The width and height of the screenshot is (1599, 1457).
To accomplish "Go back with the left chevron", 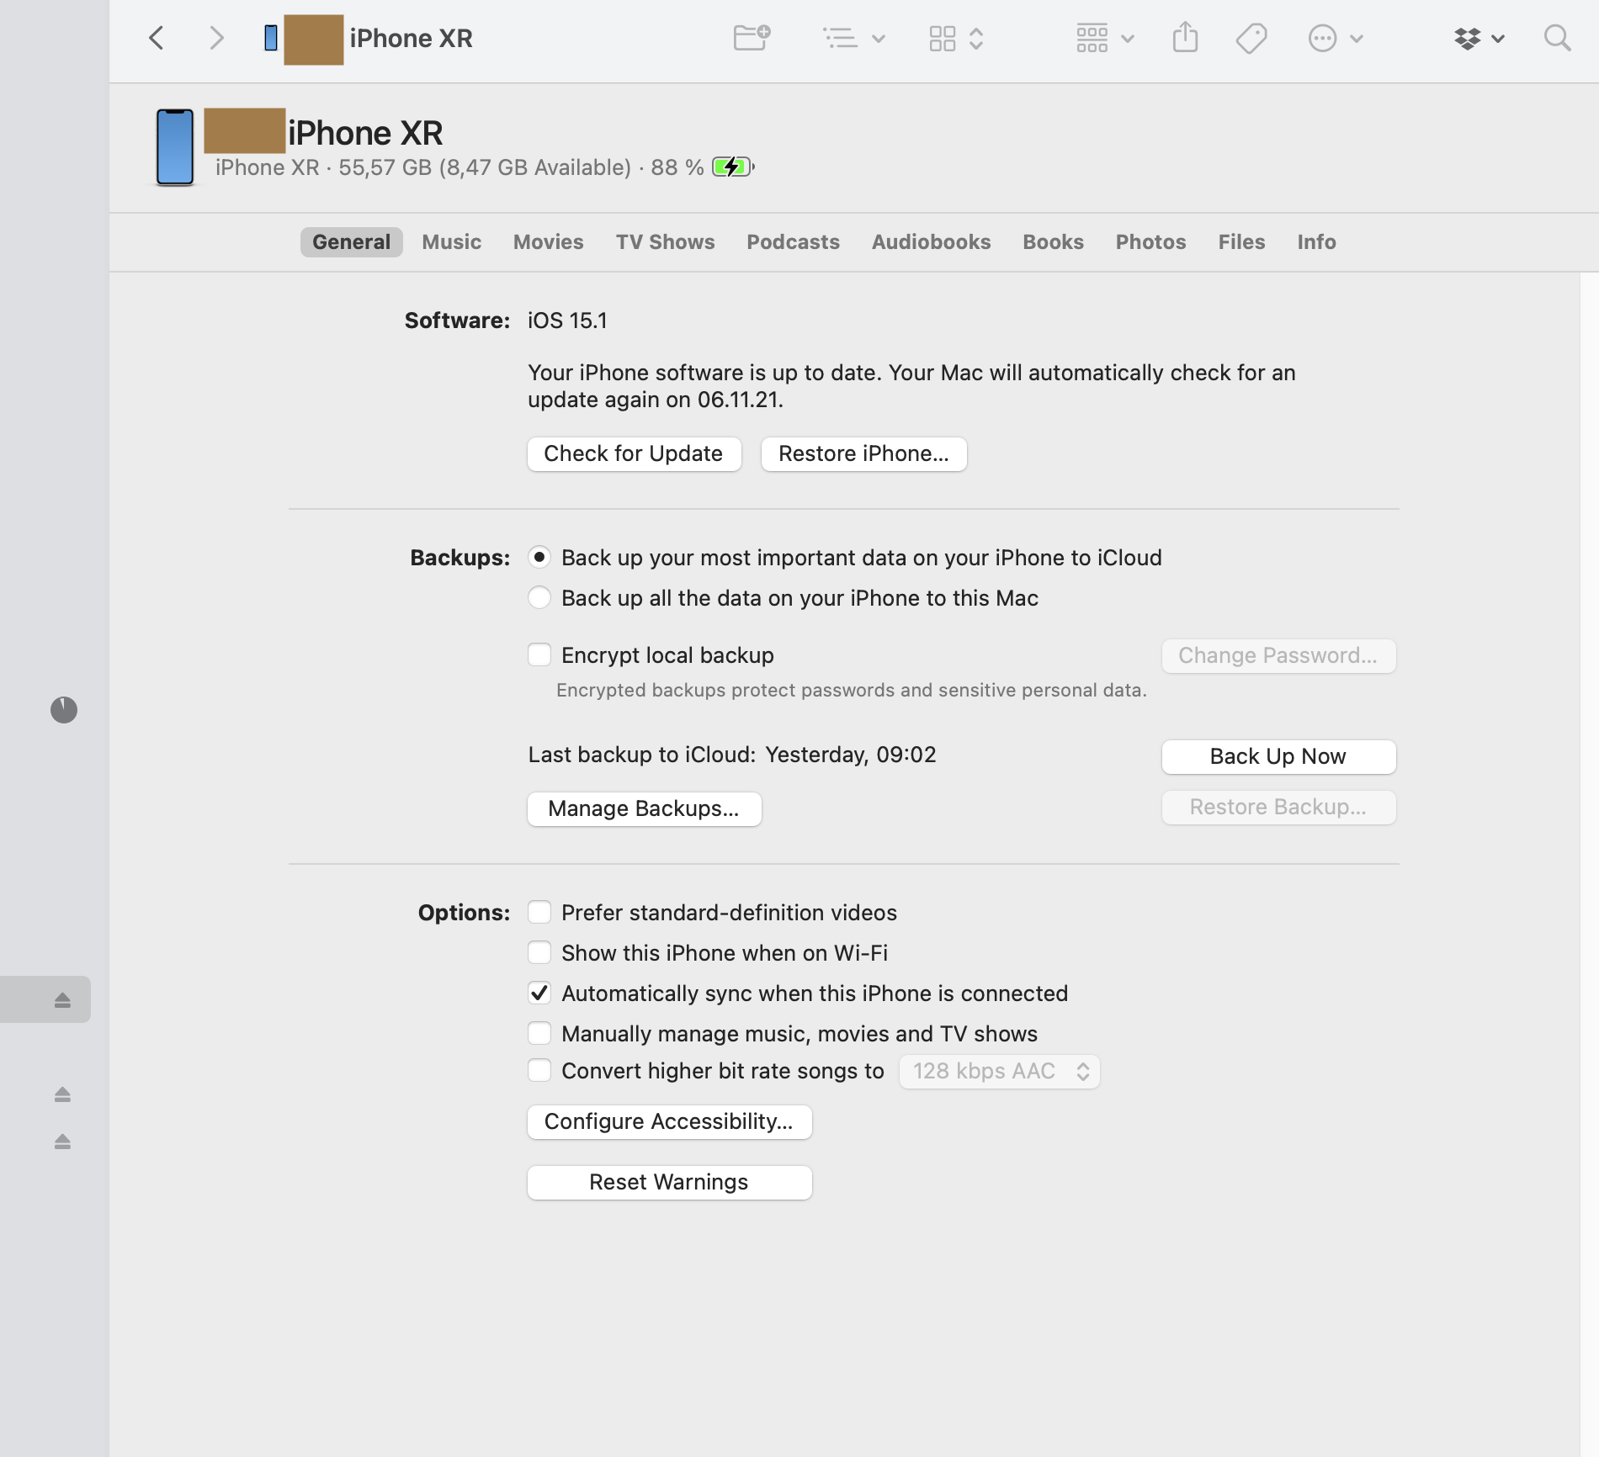I will 157,38.
